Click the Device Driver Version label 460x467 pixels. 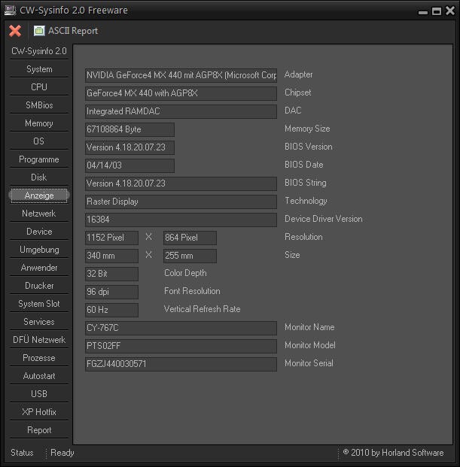click(324, 219)
